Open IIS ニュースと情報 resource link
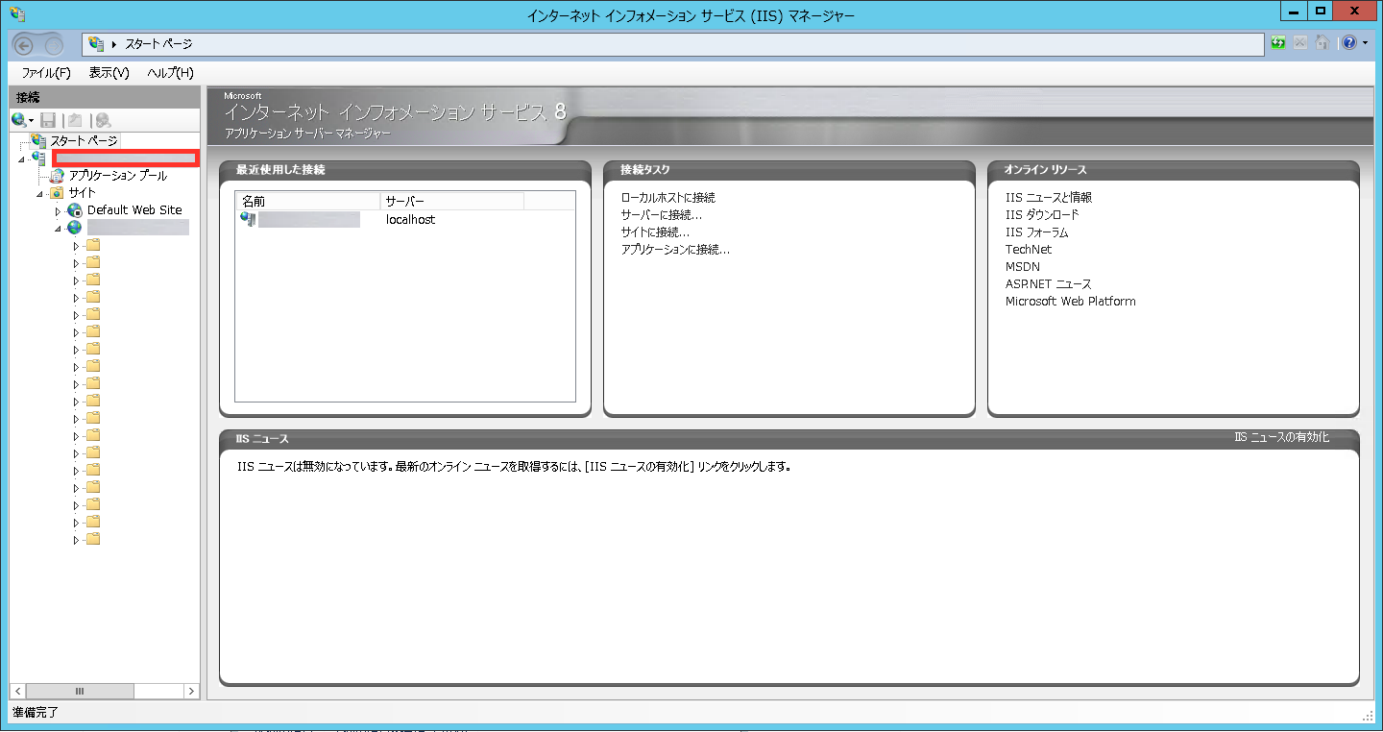 click(1049, 198)
